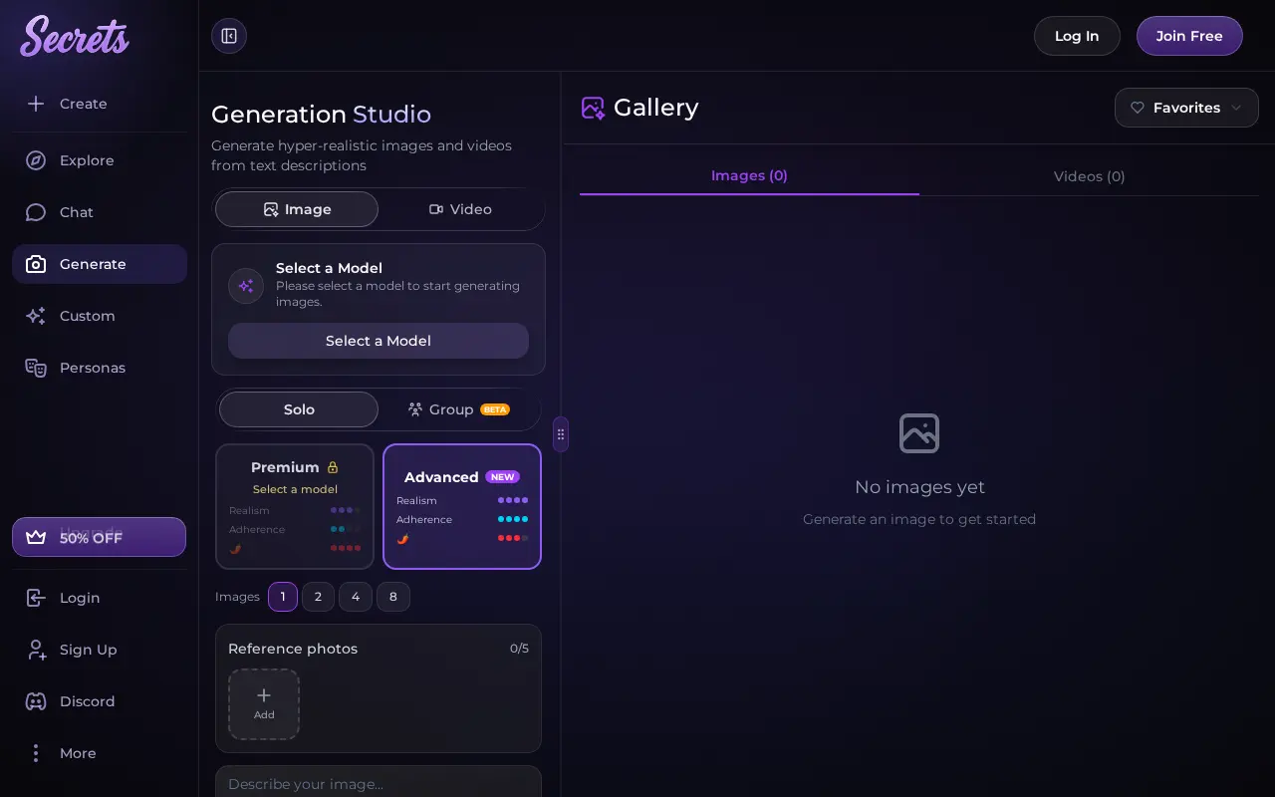Click the panel resize handle grip
The height and width of the screenshot is (797, 1275).
coord(561,434)
